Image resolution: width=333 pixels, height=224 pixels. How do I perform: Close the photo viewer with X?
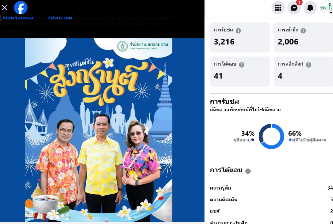point(5,8)
